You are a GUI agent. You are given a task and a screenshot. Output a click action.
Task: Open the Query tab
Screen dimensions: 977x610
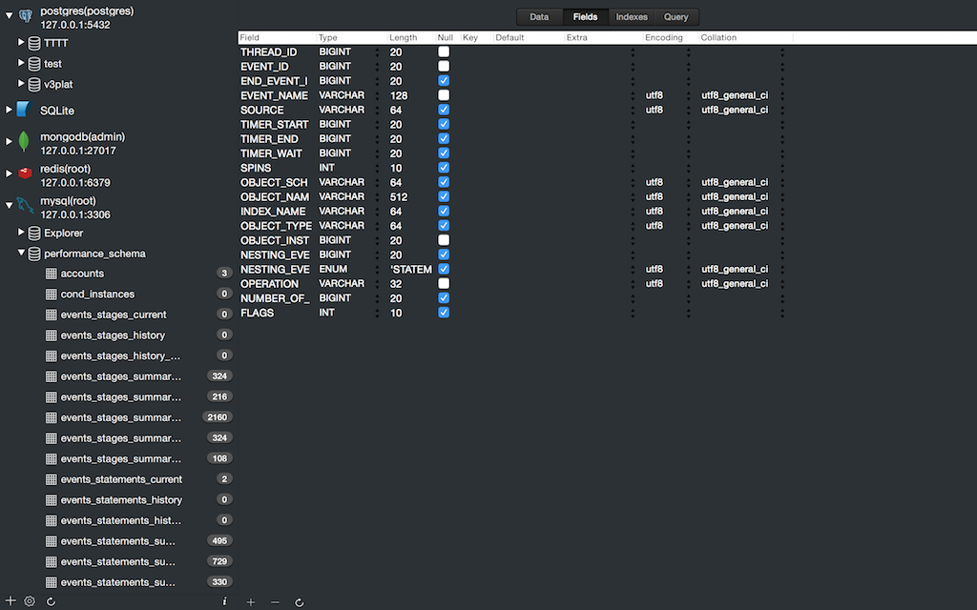click(x=676, y=17)
